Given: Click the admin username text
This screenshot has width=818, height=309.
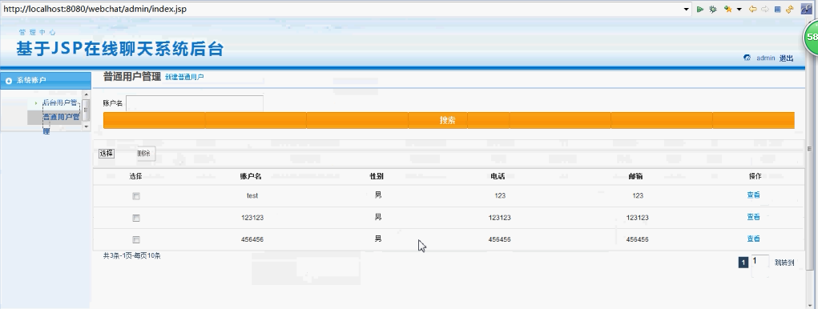Looking at the screenshot, I should tap(765, 58).
